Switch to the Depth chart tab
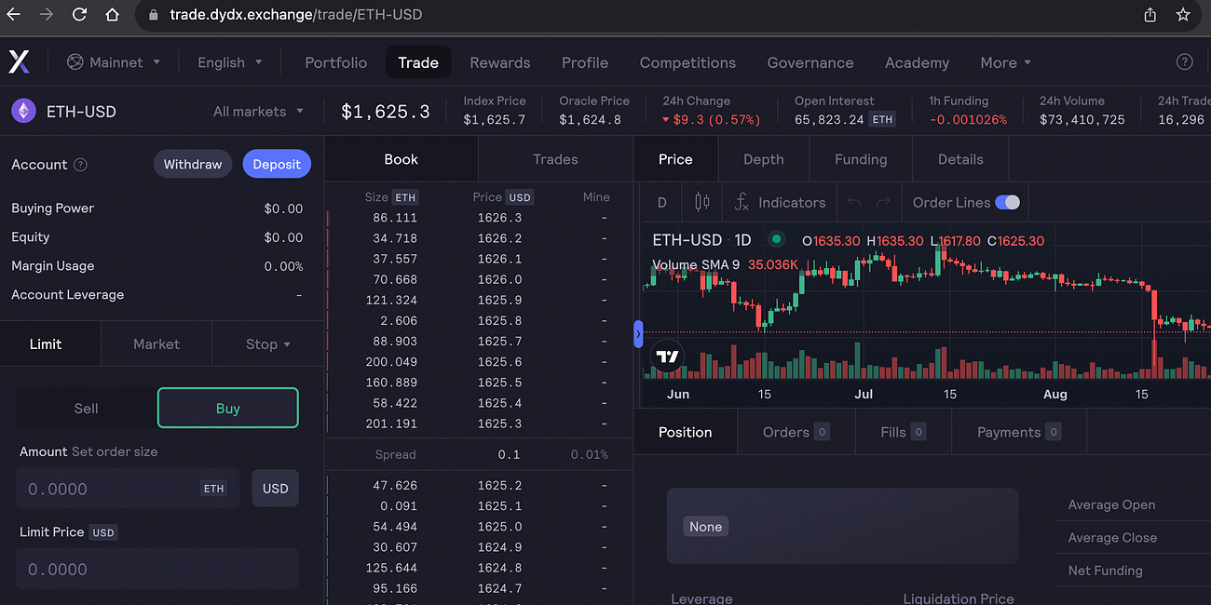The image size is (1211, 605). 764,159
